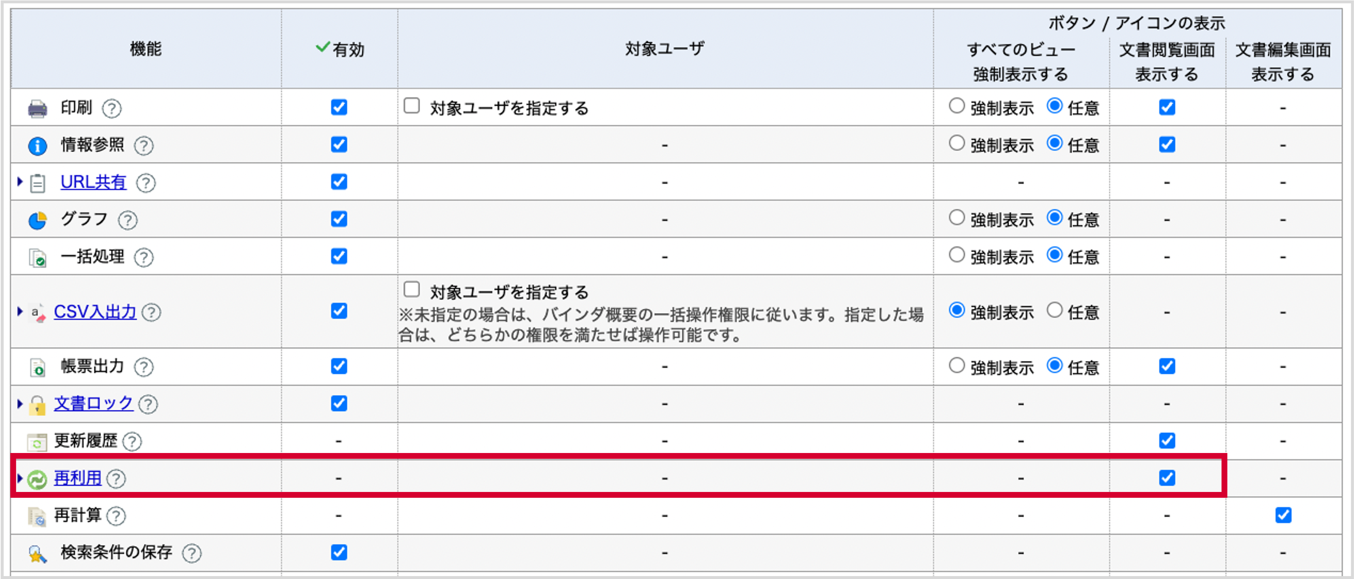Expand the CSV入出力 row arrow
Viewport: 1354px width, 579px height.
point(20,311)
